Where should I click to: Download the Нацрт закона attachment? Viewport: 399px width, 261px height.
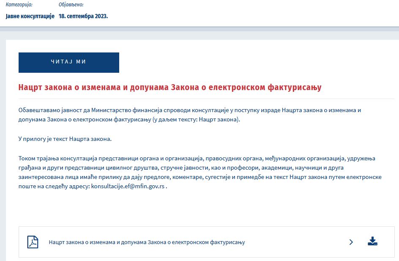(x=372, y=241)
